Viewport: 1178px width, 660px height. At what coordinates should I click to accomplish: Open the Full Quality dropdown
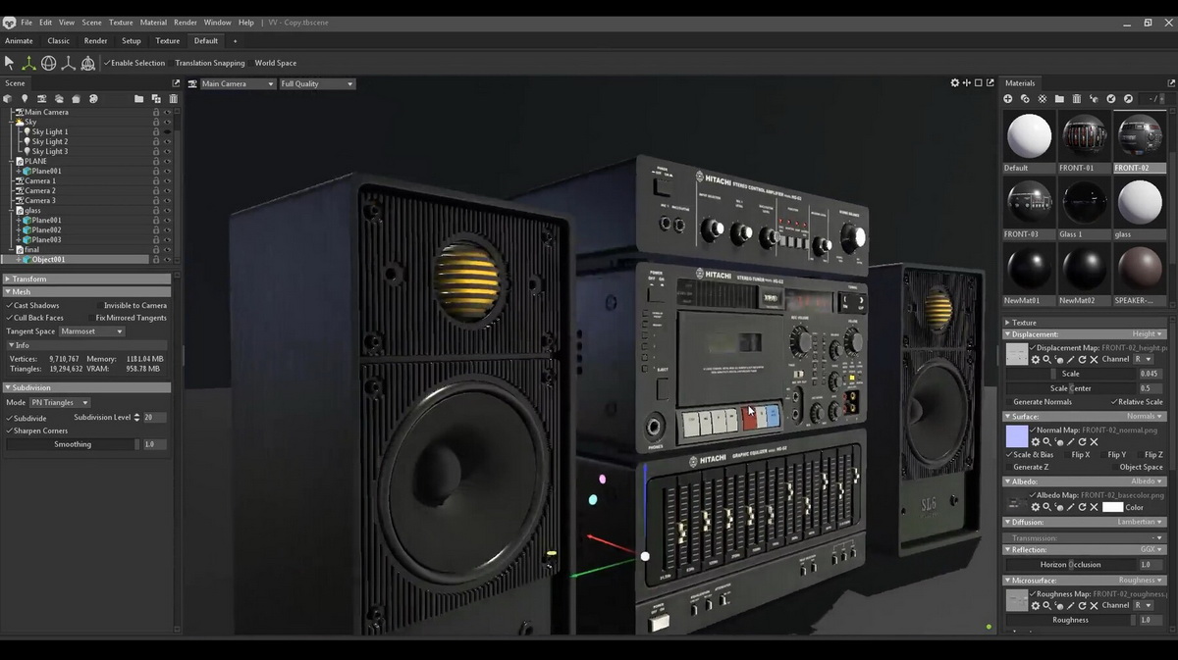316,83
